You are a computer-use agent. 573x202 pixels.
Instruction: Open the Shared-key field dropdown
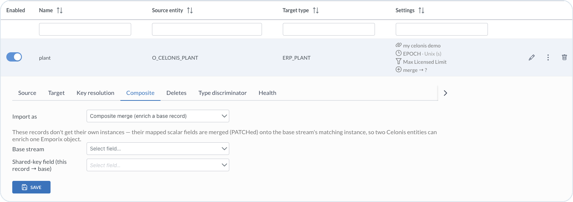158,165
